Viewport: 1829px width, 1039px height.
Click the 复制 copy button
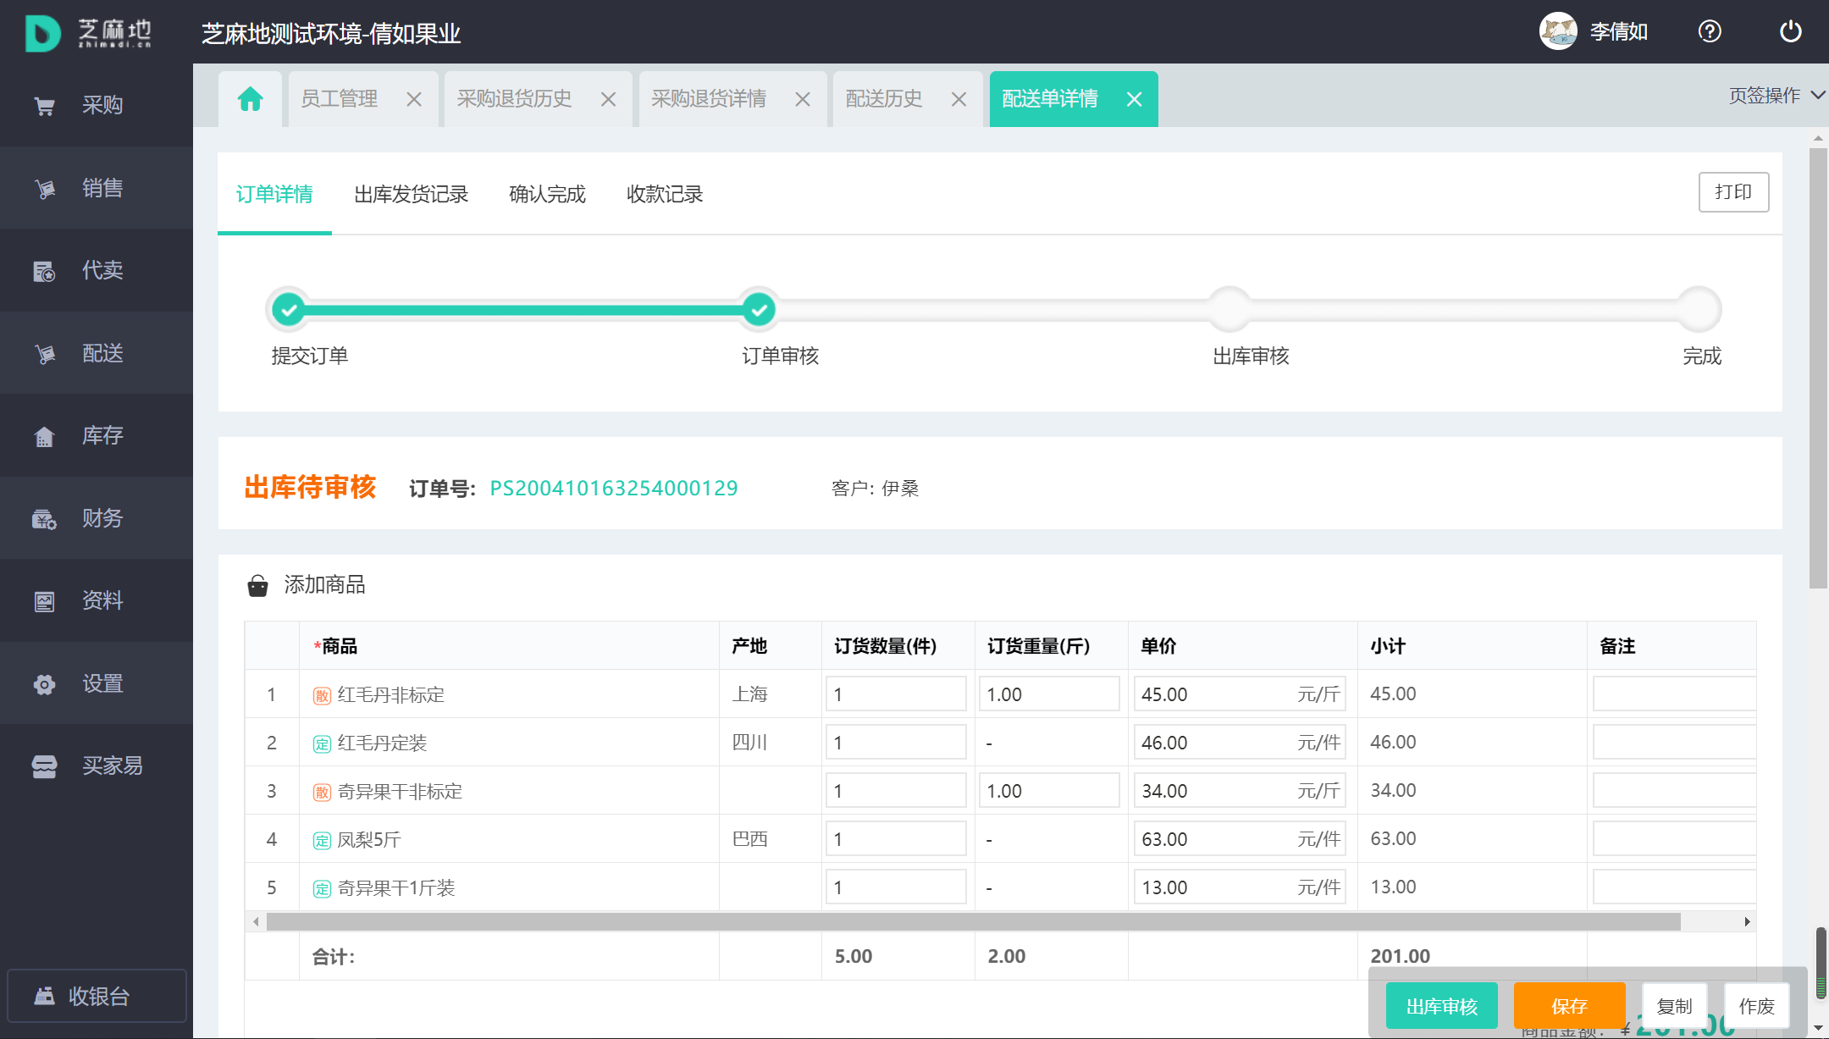[1675, 1006]
